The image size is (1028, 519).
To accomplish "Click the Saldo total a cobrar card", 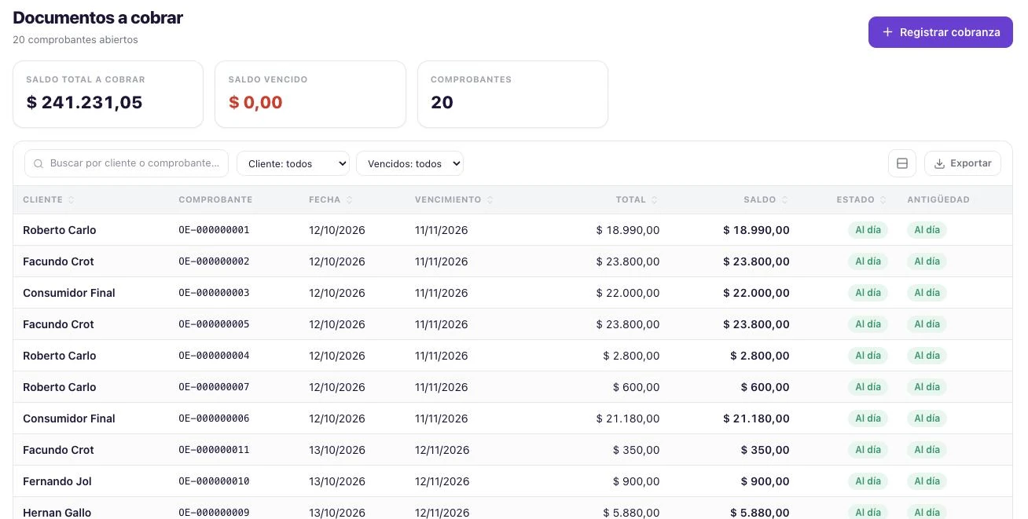I will pos(108,94).
